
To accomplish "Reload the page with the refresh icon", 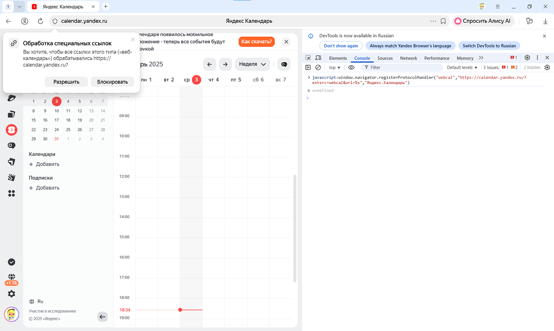I will click(x=41, y=21).
